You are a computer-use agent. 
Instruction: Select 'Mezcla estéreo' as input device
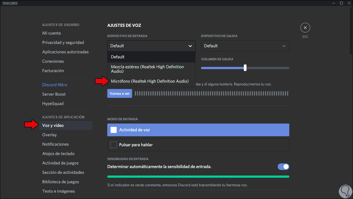point(147,69)
